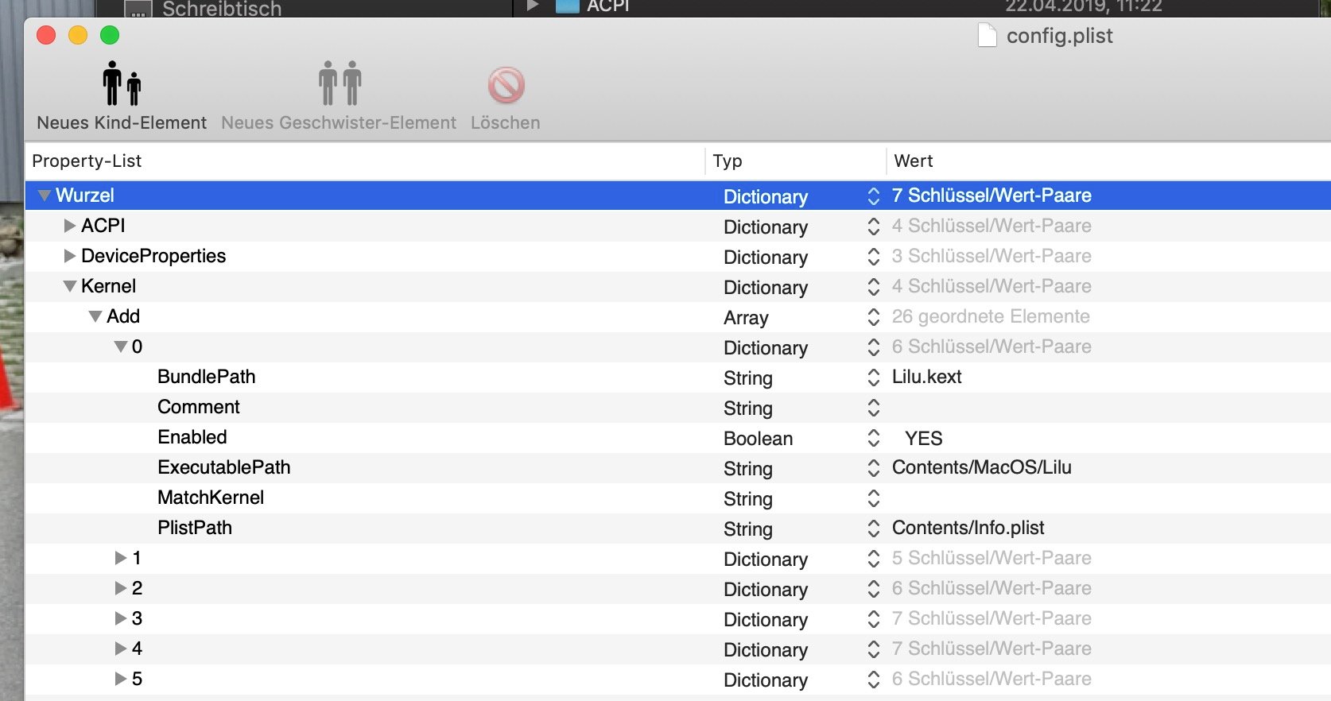Change type popup of Wurzel row
The width and height of the screenshot is (1331, 701).
[x=873, y=196]
